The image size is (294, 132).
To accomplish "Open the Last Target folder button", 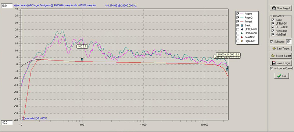I will (x=281, y=48).
